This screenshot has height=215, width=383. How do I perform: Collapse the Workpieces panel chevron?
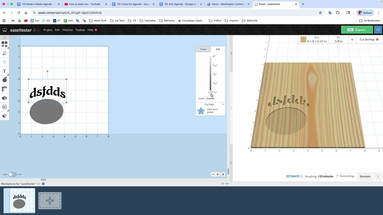[38, 184]
